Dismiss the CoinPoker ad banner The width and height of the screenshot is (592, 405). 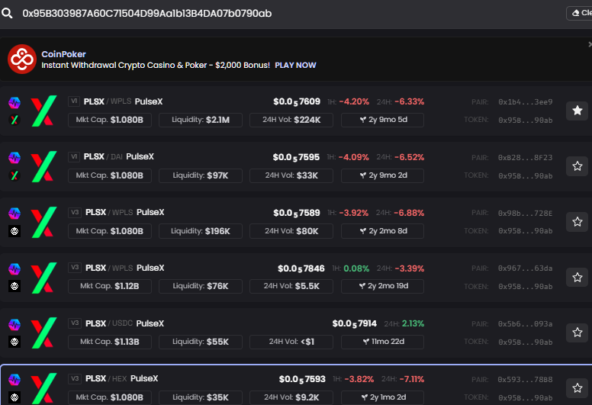click(590, 44)
